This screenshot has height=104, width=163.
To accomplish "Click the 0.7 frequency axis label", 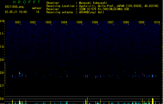I will click(2, 86).
